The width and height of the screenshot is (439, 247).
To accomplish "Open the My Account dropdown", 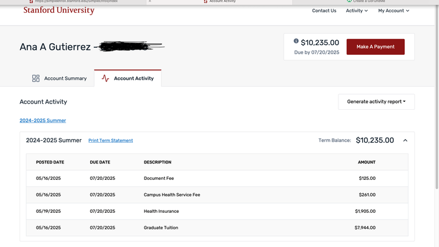I will point(393,10).
